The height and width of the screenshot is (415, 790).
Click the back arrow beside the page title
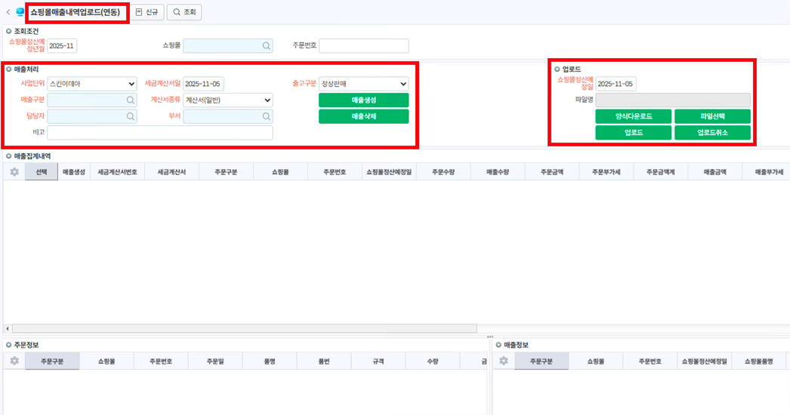pyautogui.click(x=8, y=12)
